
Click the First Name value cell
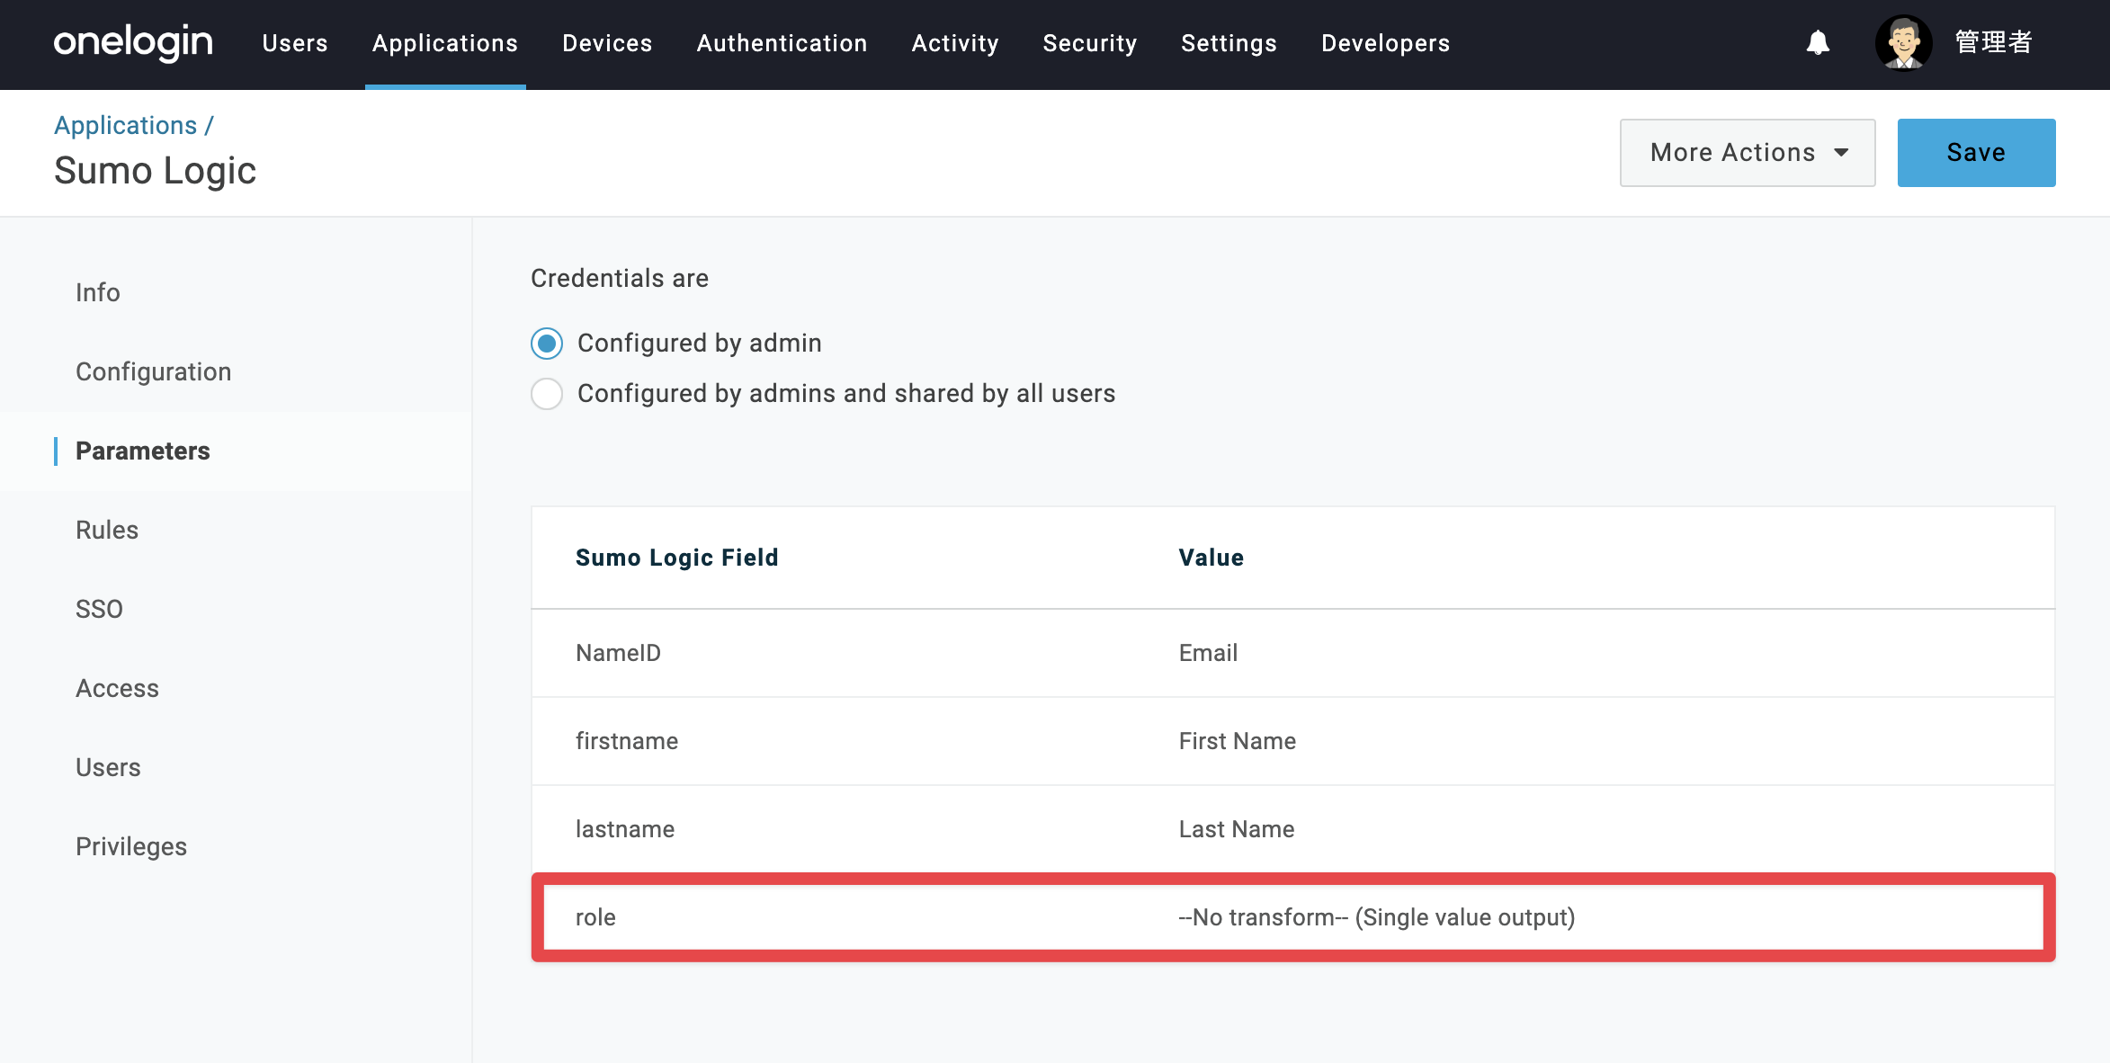coord(1237,741)
